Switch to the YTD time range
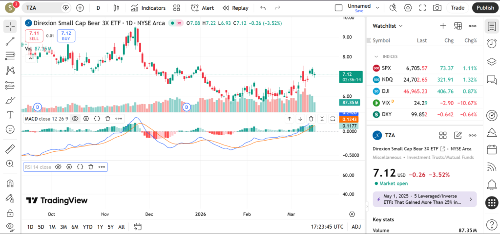 pos(87,227)
